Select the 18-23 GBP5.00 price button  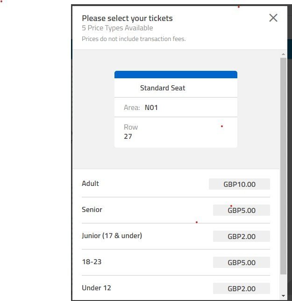coord(242,262)
